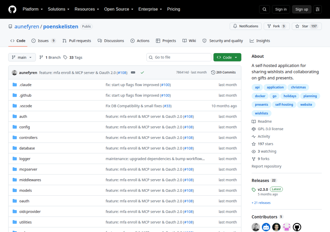
Task: Expand the Solutions menu
Action: pyautogui.click(x=59, y=9)
